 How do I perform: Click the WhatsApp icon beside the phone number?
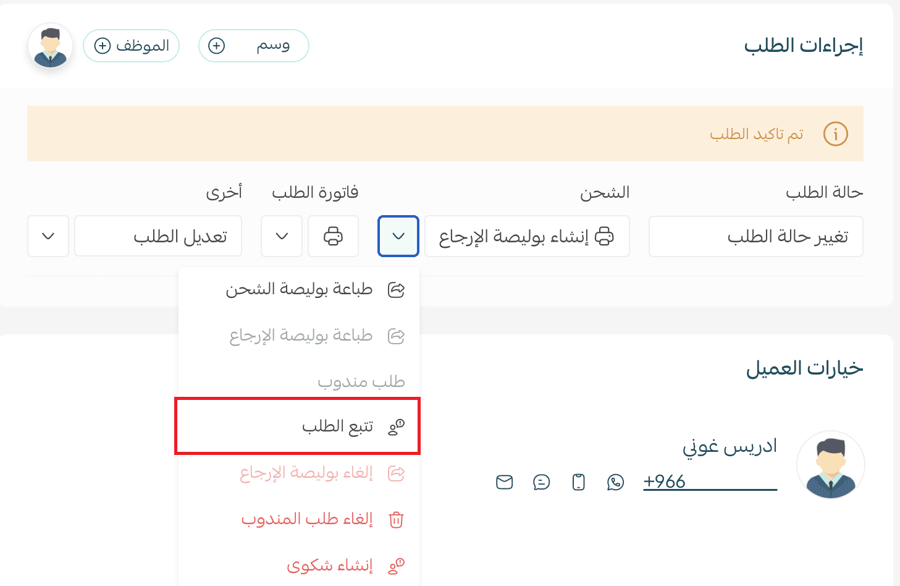(x=615, y=482)
